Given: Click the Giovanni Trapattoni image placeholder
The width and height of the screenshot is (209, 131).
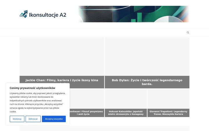Looking at the screenshot, I should (x=168, y=99).
